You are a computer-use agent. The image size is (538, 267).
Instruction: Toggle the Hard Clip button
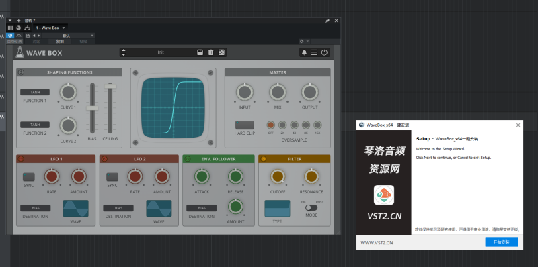tap(245, 125)
